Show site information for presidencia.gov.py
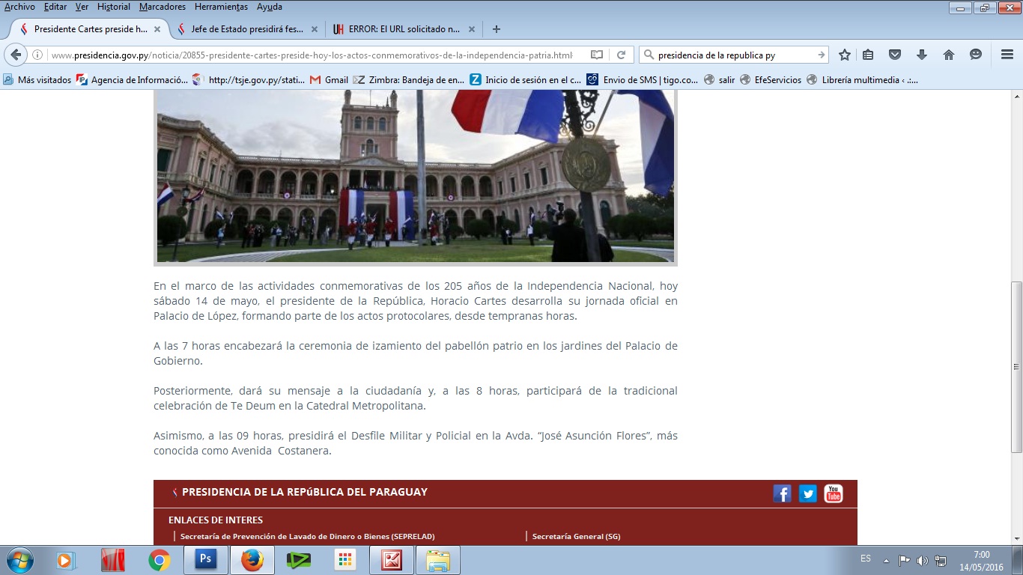1023x575 pixels. click(37, 55)
